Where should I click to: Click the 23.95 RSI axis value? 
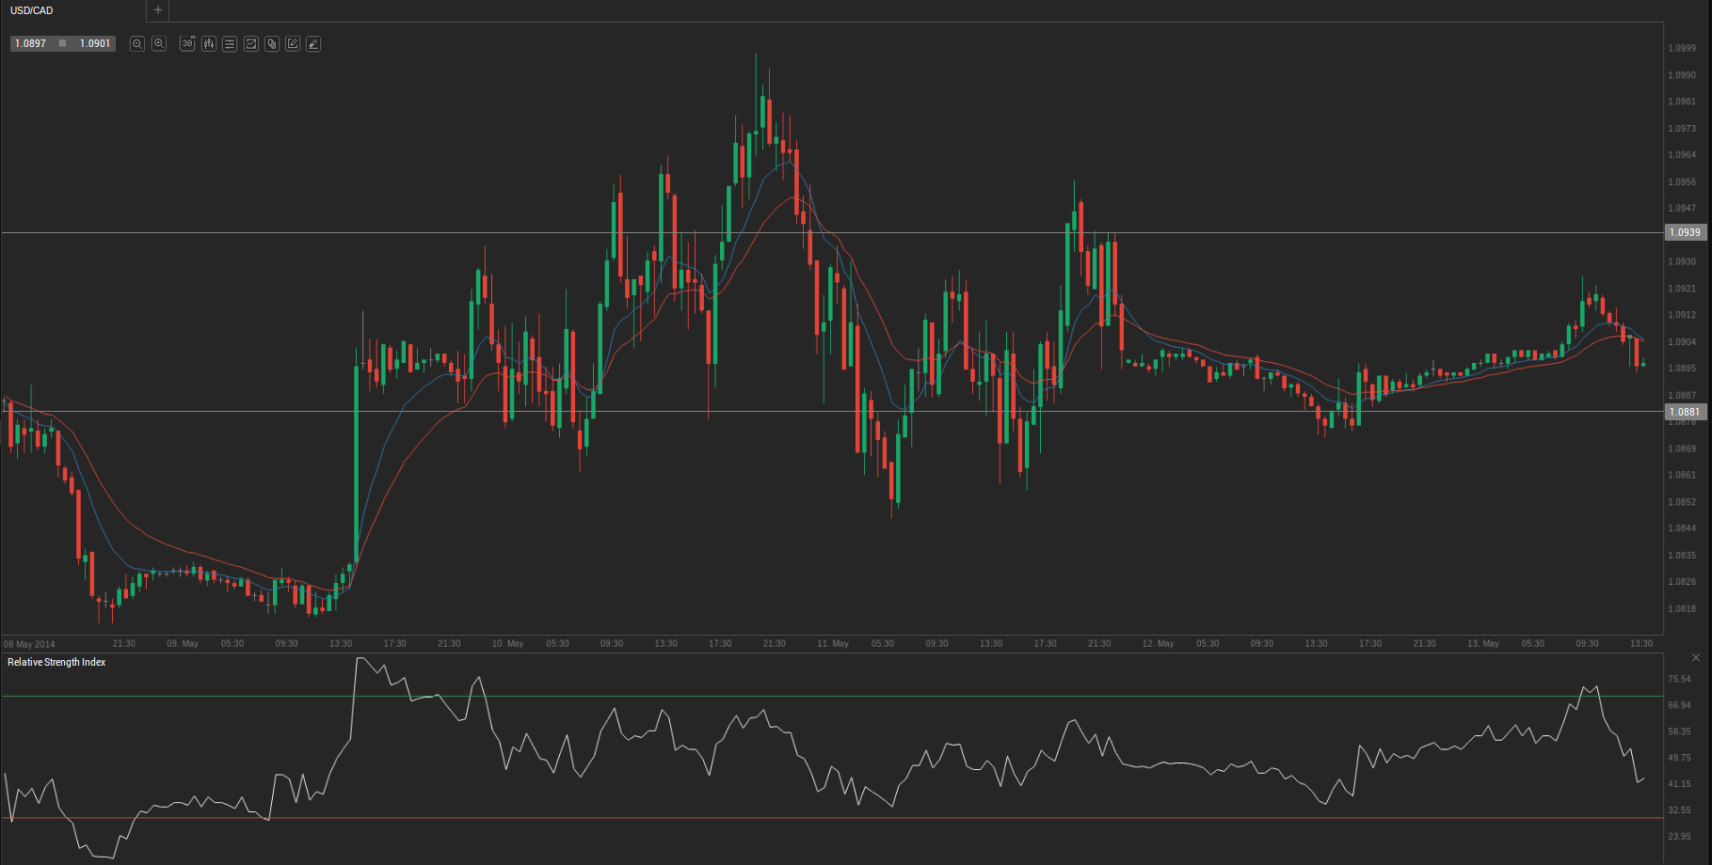pyautogui.click(x=1679, y=837)
